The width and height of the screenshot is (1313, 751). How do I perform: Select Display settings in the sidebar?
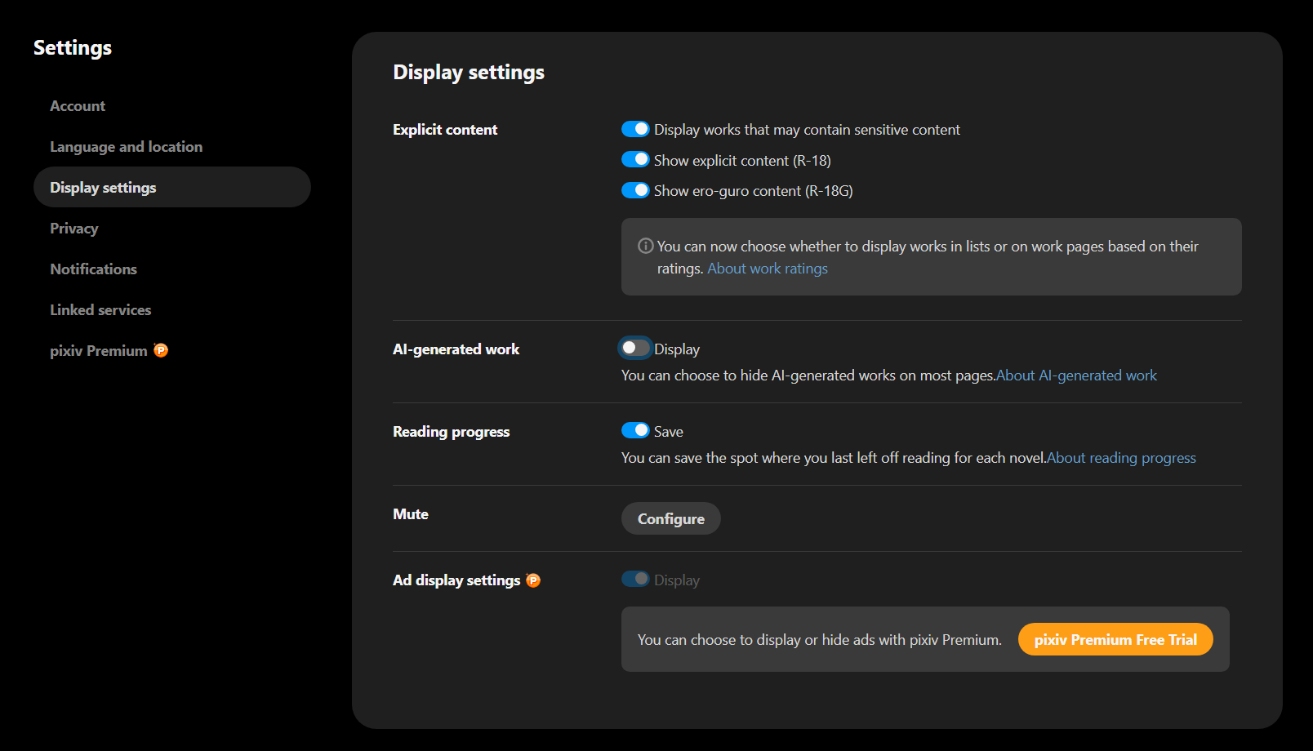pos(103,188)
